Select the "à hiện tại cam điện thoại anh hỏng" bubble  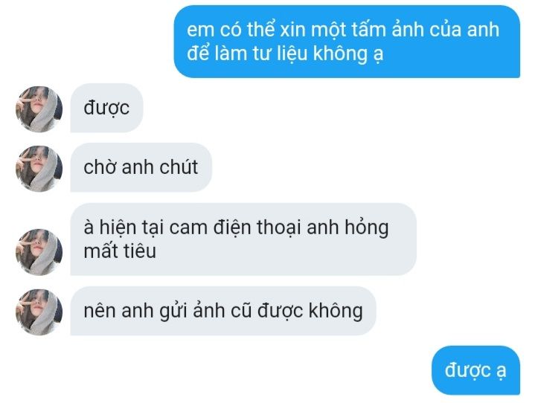[x=243, y=239]
